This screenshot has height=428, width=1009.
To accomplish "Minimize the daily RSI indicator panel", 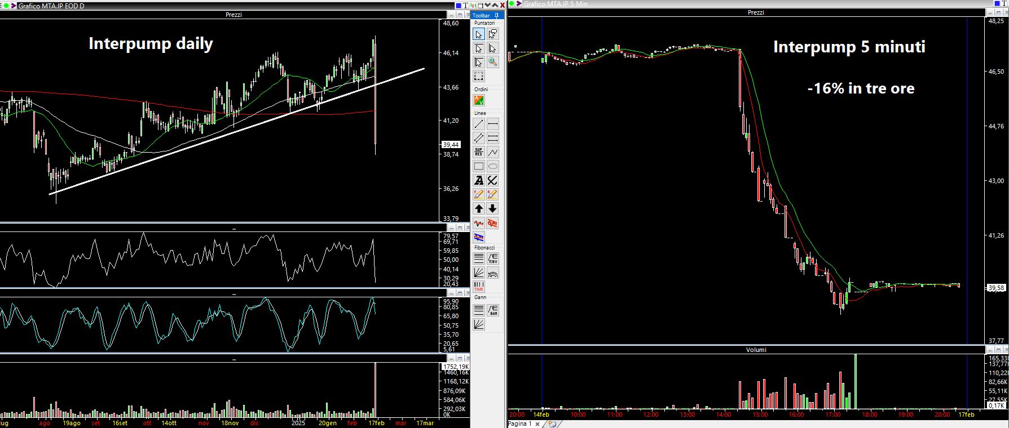I will click(x=452, y=228).
